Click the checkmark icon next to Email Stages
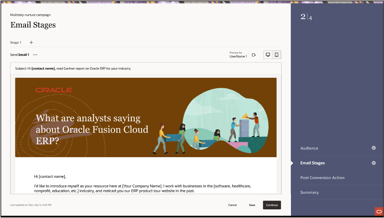 coord(374,163)
